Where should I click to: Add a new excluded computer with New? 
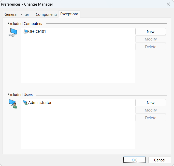151,32
